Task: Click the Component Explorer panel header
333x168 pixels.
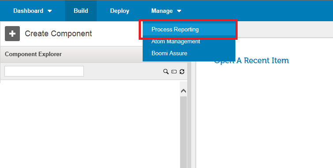Action: pyautogui.click(x=94, y=54)
